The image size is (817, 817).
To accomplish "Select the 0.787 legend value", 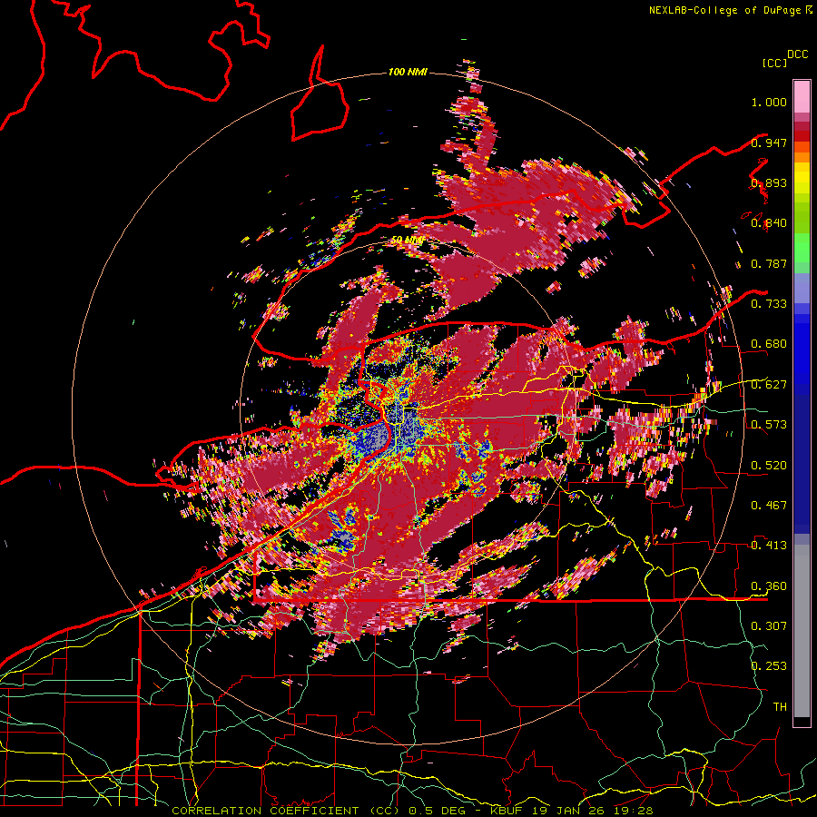I will [x=769, y=263].
